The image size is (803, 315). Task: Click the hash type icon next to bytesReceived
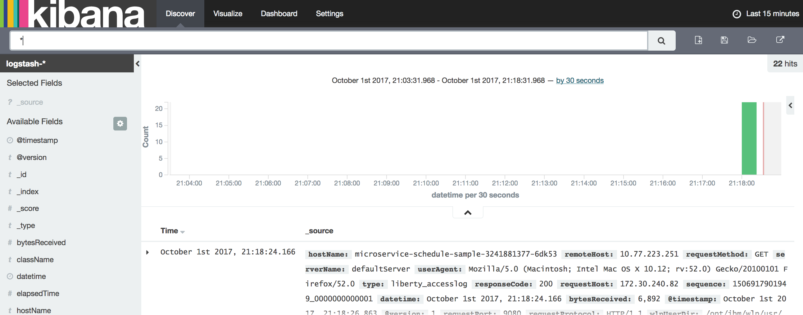click(10, 243)
